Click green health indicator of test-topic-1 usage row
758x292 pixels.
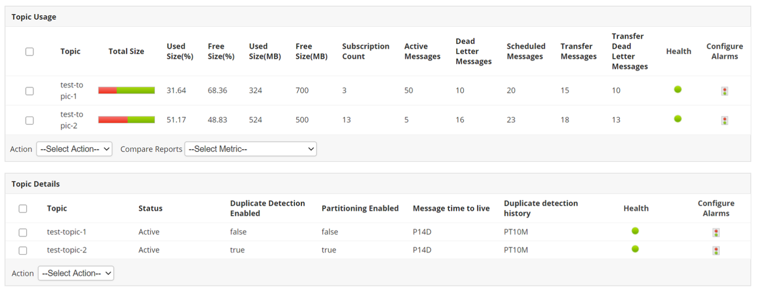677,90
